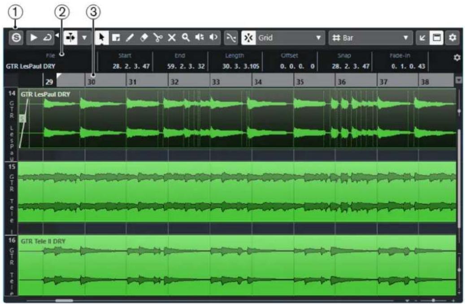Image resolution: width=465 pixels, height=304 pixels.
Task: Edit the Offset value 0. 0. 0. 0
Action: (x=297, y=66)
